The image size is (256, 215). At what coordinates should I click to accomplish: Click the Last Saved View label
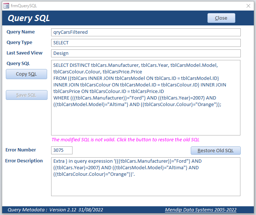click(25, 53)
